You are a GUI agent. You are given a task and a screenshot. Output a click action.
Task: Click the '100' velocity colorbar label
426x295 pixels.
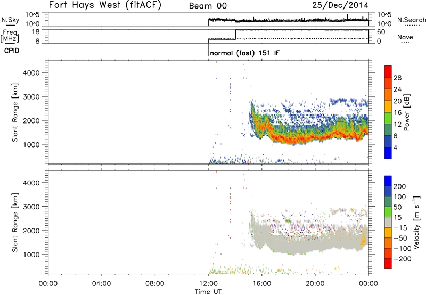[400, 196]
